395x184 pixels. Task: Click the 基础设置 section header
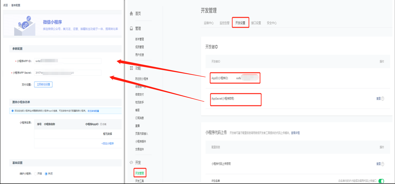(17, 163)
